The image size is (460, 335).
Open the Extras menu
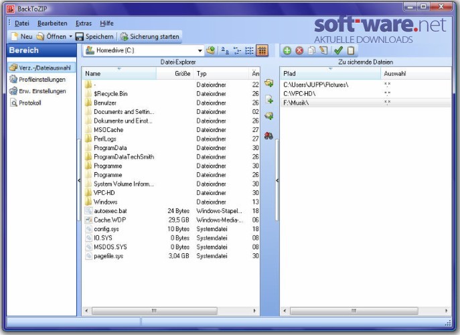[x=84, y=23]
